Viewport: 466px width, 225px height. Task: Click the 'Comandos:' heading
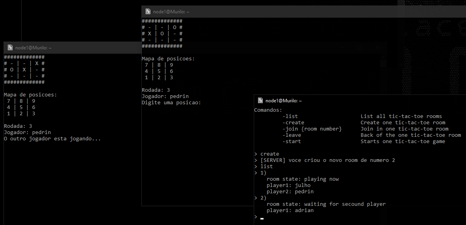click(x=268, y=110)
